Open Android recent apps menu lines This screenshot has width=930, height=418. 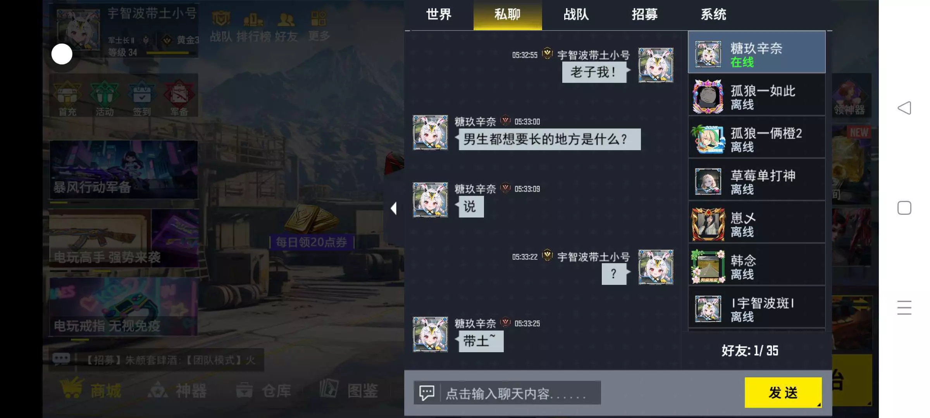pos(904,307)
